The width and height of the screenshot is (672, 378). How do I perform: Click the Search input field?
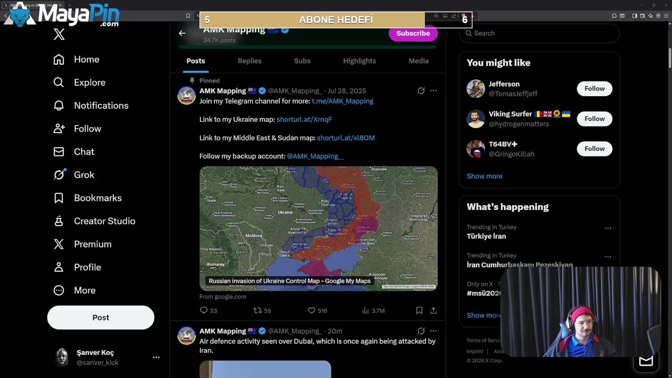coord(539,33)
